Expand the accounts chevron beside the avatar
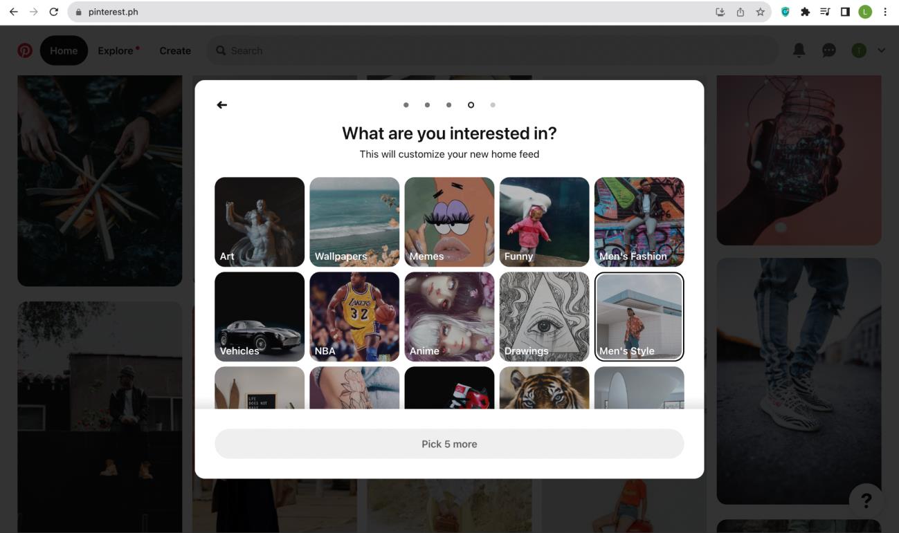This screenshot has height=533, width=899. [x=881, y=50]
